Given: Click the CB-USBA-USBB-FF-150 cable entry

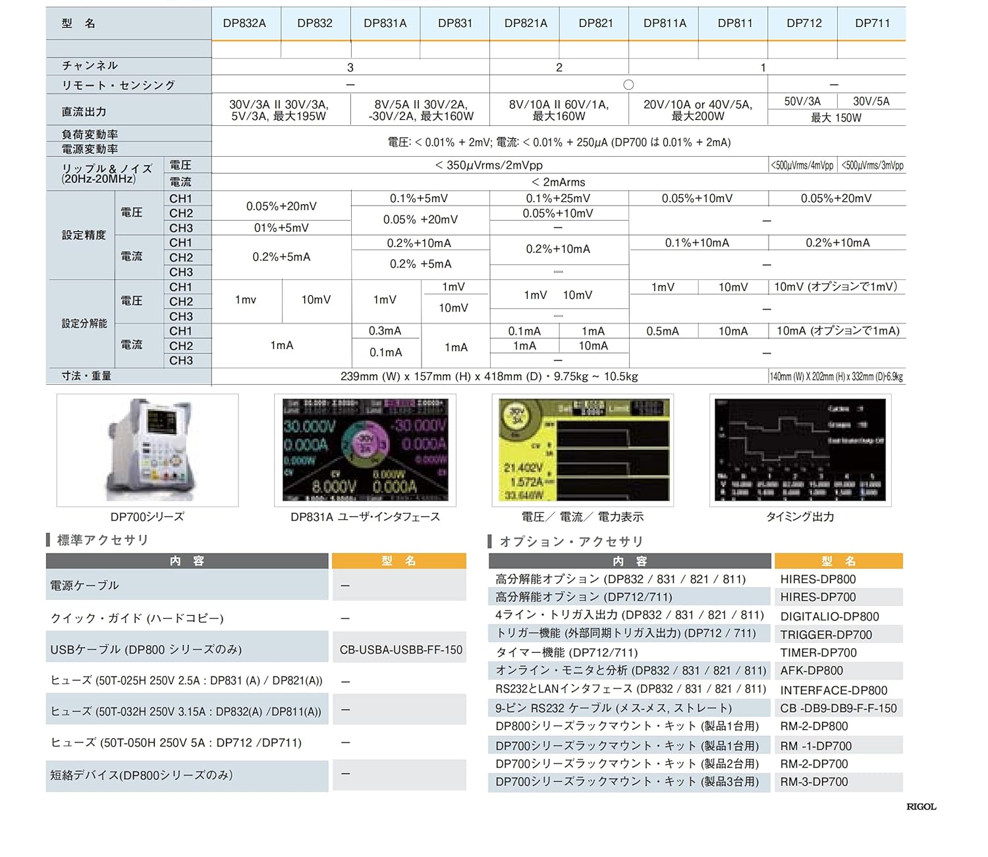Looking at the screenshot, I should (x=400, y=650).
